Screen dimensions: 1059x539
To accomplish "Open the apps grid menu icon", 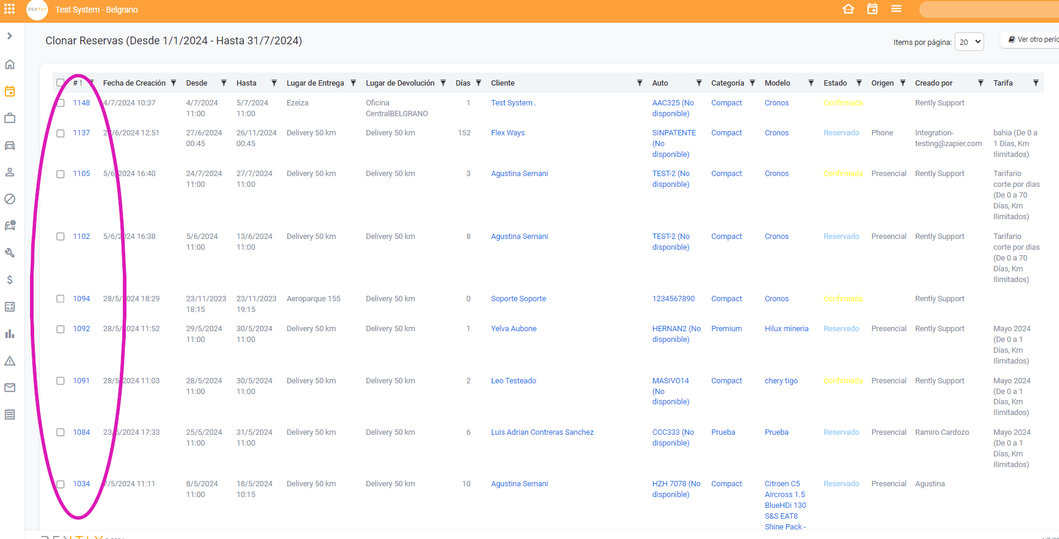I will pyautogui.click(x=10, y=9).
